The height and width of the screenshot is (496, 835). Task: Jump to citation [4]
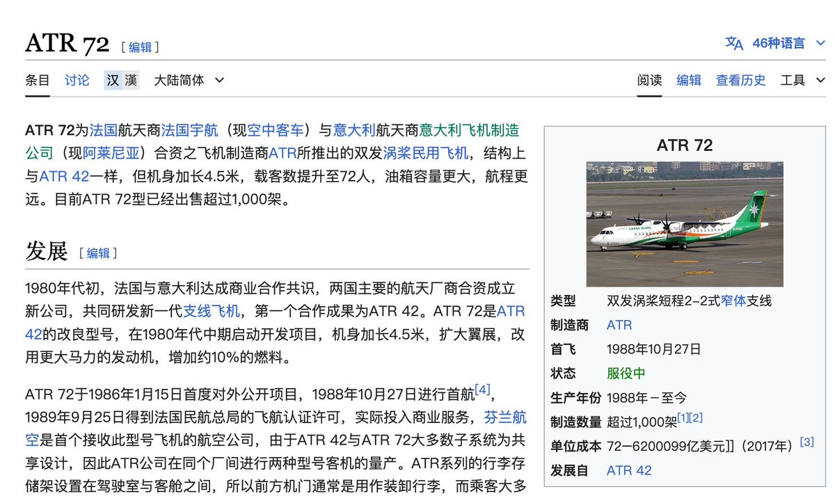483,390
